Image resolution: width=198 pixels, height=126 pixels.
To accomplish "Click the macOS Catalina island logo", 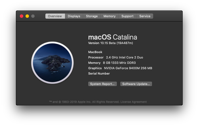I will 52,63.
